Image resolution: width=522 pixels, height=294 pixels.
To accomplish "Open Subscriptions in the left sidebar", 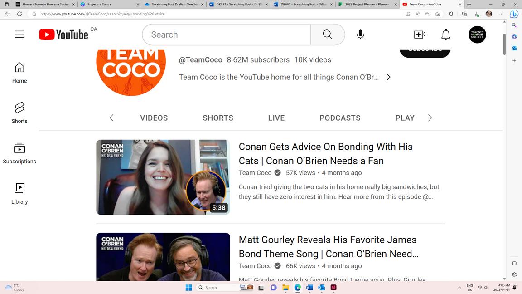I will click(19, 153).
